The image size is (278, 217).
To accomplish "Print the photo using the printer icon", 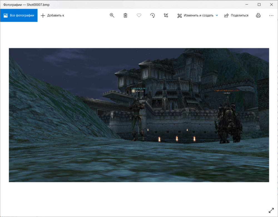I will (x=258, y=15).
